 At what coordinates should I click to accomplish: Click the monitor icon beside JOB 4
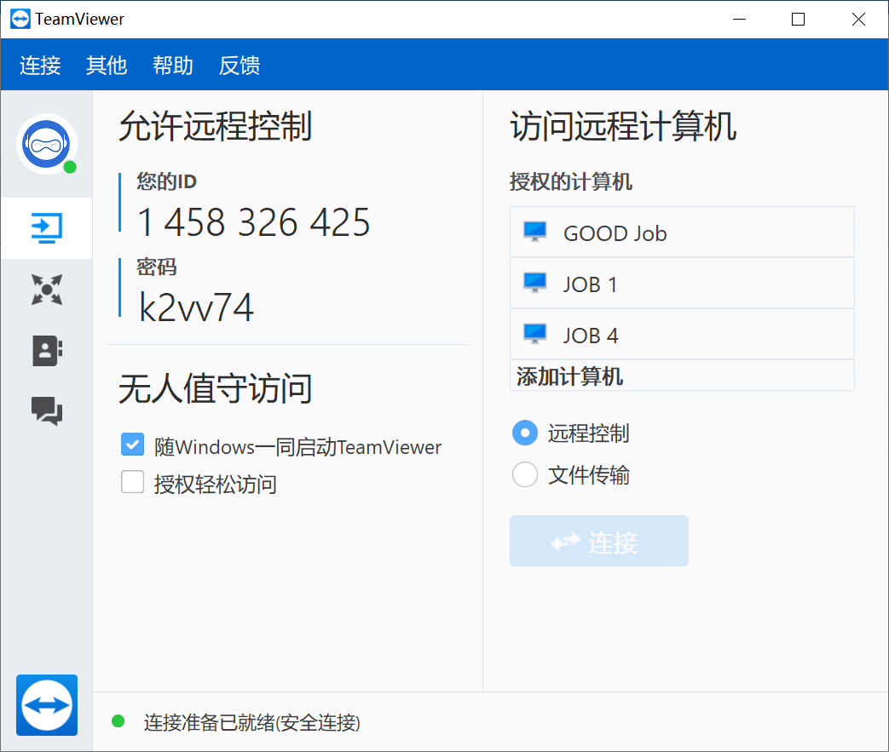(535, 335)
